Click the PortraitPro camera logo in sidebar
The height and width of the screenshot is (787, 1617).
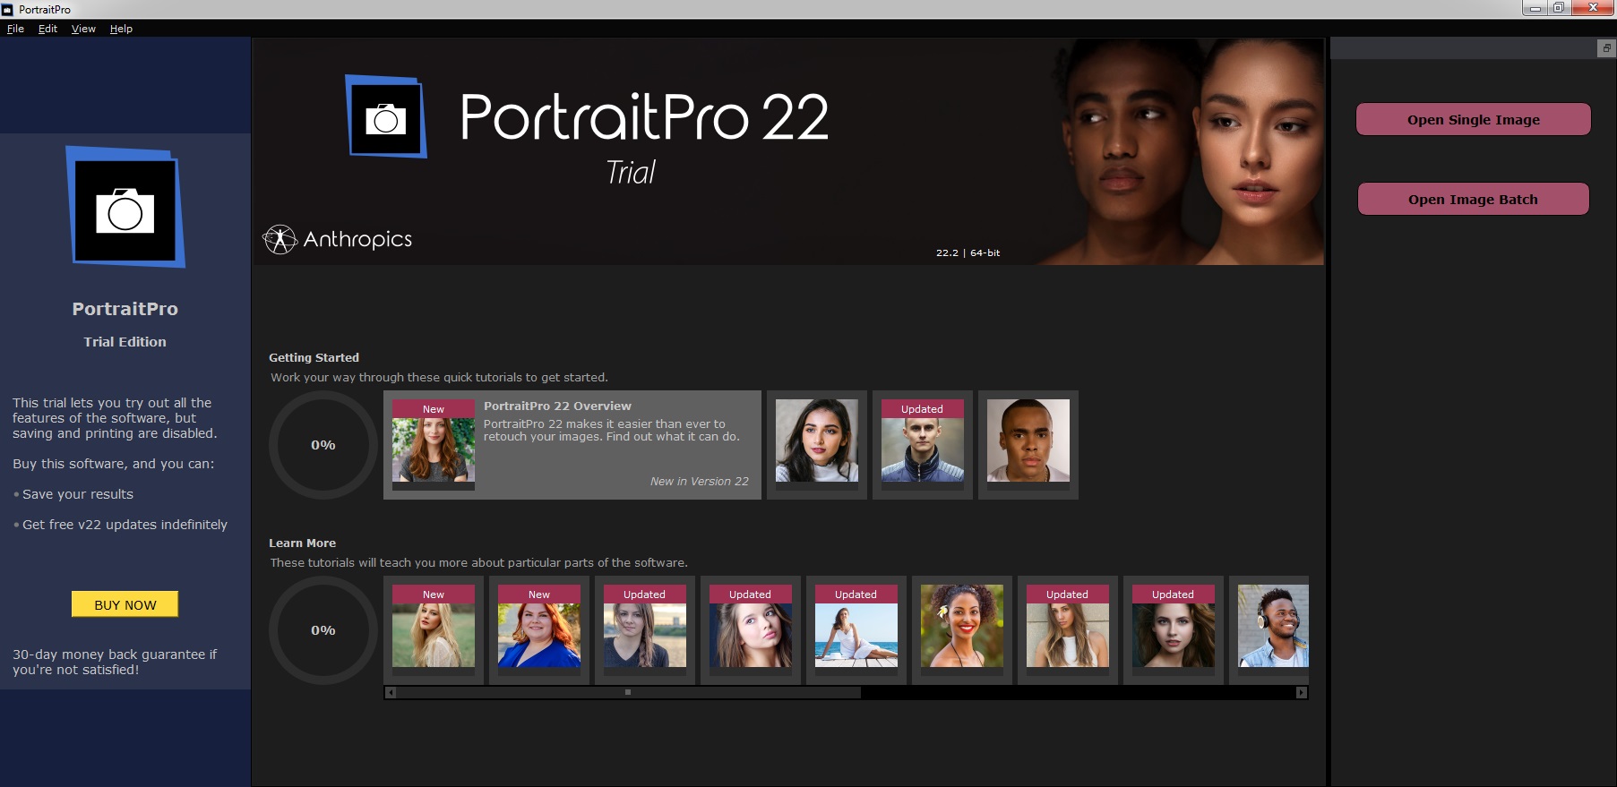click(x=125, y=207)
